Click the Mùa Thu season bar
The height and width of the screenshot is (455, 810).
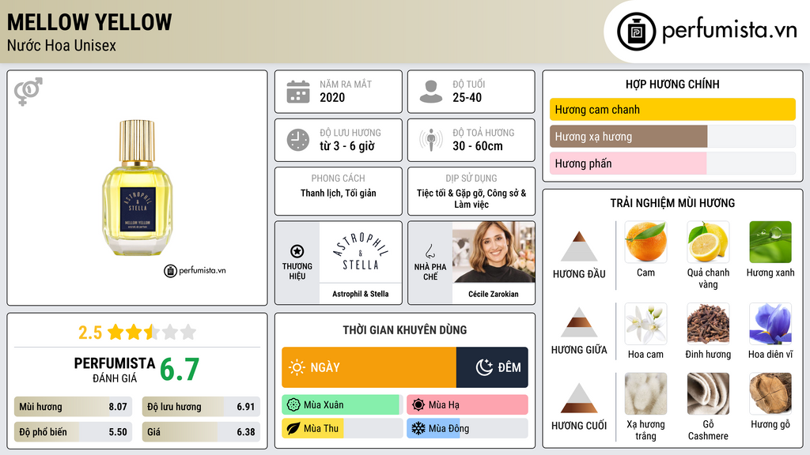pyautogui.click(x=342, y=429)
